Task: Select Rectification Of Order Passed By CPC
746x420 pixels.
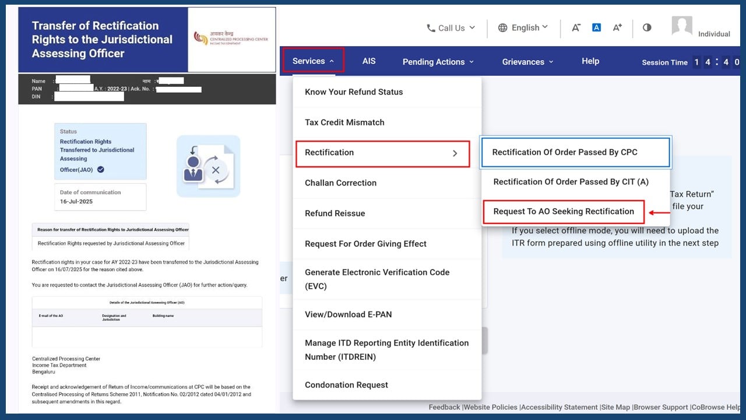Action: point(564,152)
